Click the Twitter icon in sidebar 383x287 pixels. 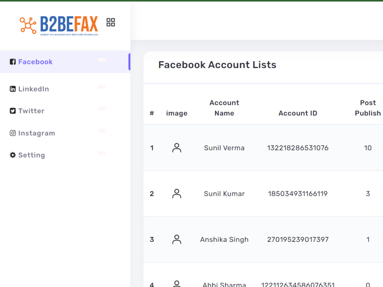(x=13, y=111)
